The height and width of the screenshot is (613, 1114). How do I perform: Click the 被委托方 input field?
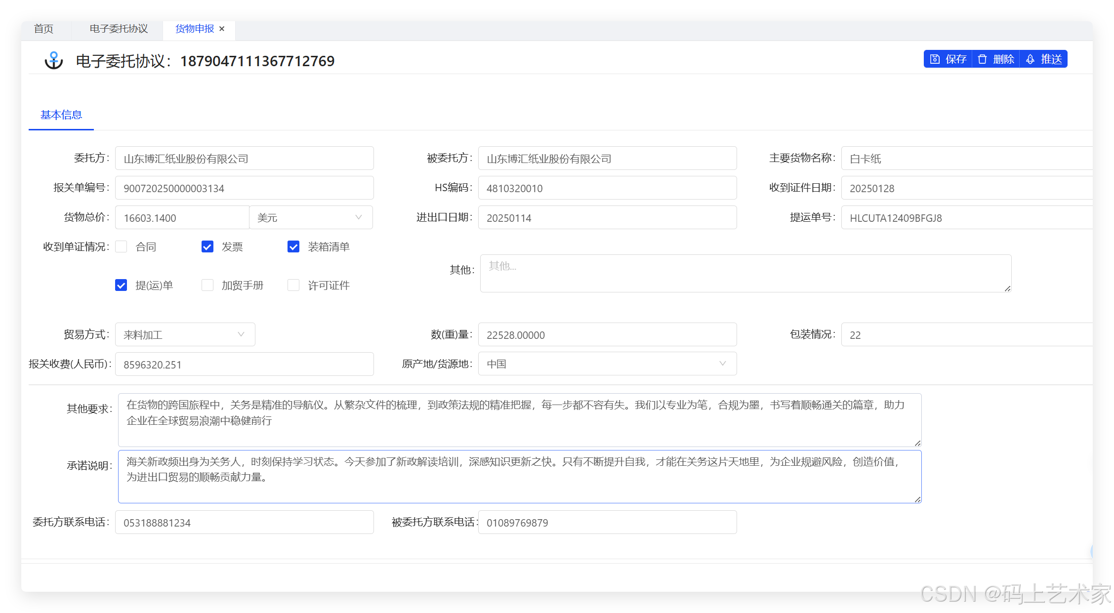607,159
